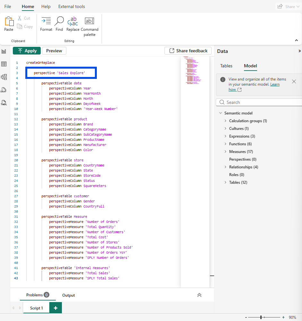This screenshot has height=321, width=302.
Task: Click perspectiveMeasure 'Total Cost' line
Action: point(78,237)
